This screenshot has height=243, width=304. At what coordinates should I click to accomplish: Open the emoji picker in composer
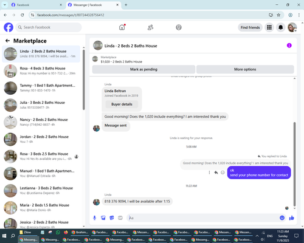point(282,218)
